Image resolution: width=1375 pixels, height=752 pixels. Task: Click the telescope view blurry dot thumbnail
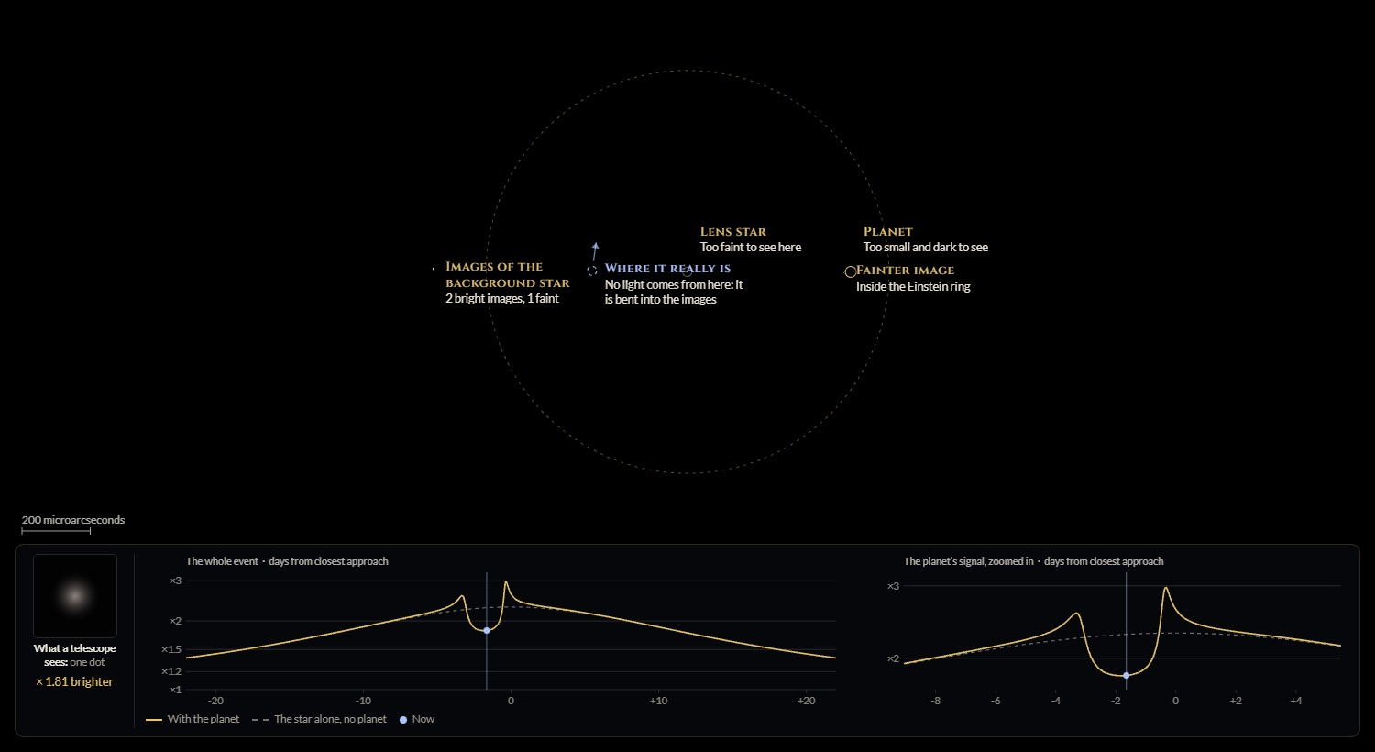(75, 596)
